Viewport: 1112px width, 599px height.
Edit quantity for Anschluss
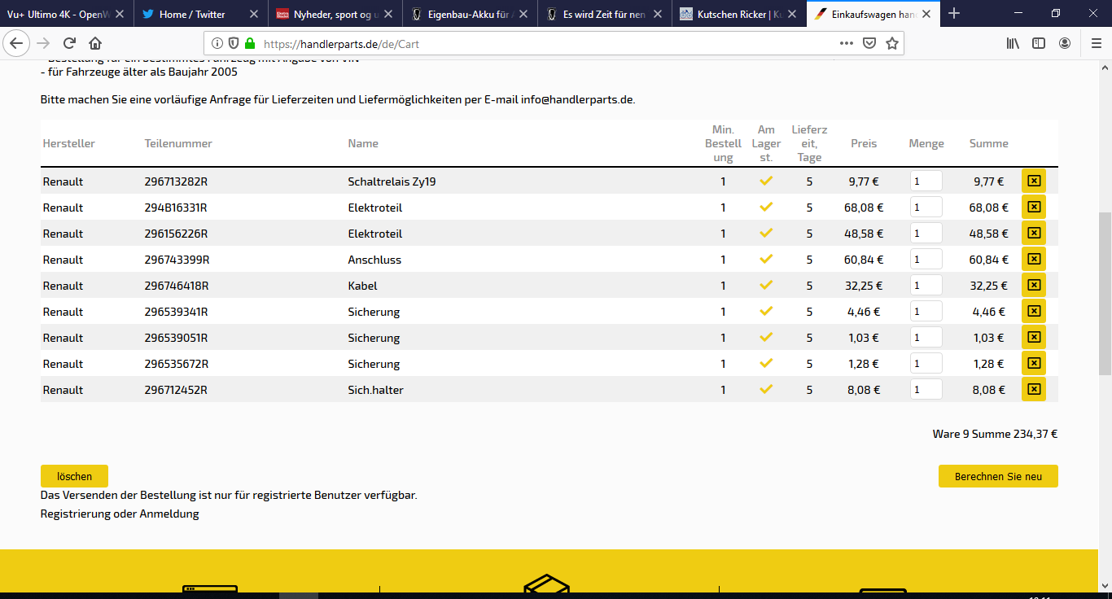click(x=926, y=260)
